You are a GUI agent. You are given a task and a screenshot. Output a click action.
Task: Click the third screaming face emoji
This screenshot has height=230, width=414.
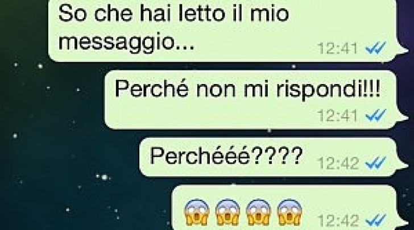pos(258,212)
